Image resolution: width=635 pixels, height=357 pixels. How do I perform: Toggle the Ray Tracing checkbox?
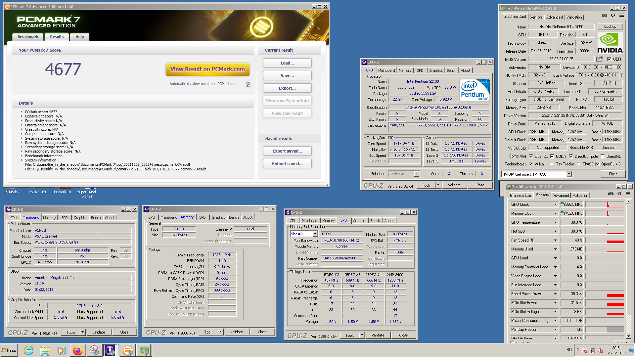coord(552,164)
